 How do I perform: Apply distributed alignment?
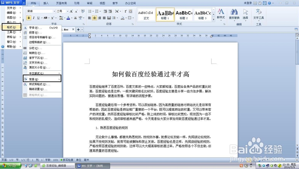(109, 18)
